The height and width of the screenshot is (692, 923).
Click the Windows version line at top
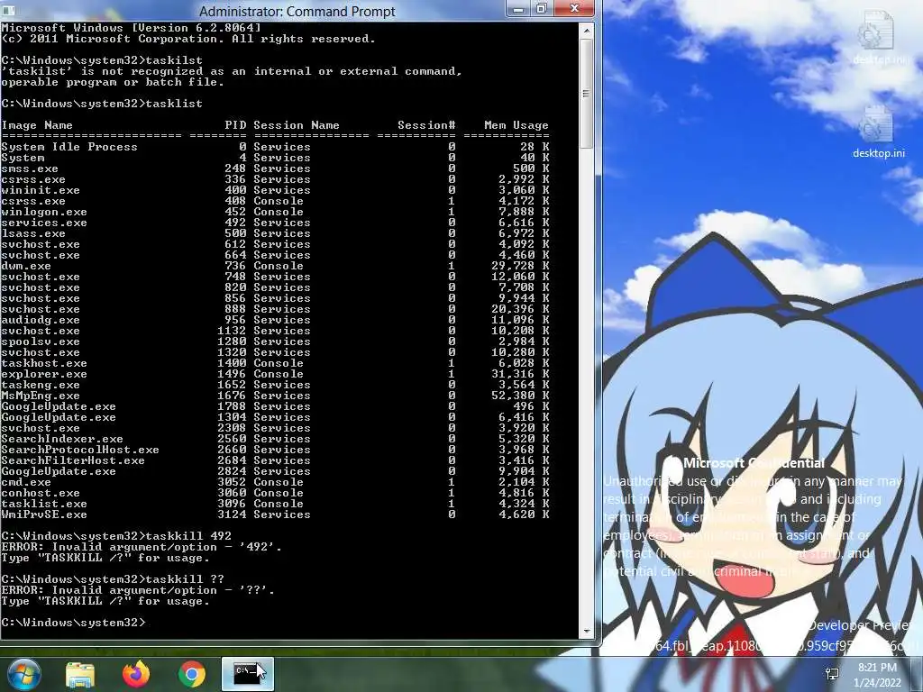pos(131,28)
